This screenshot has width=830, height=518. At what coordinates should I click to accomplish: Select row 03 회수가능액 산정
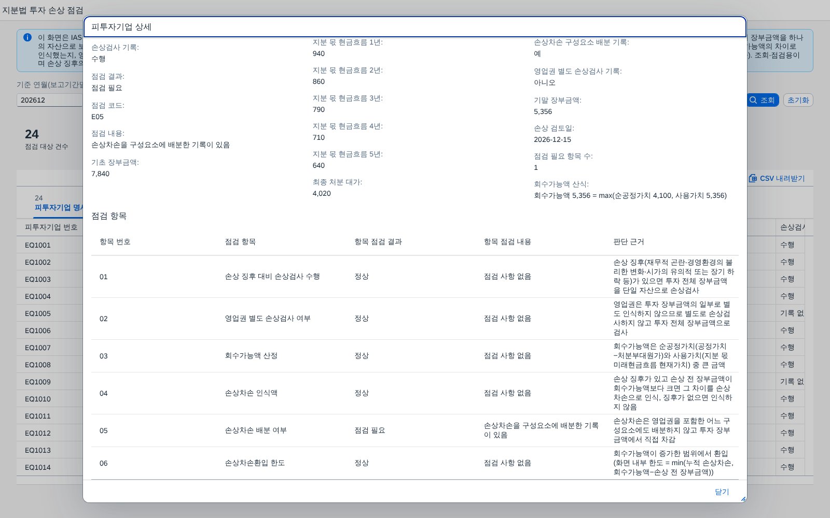pos(415,356)
